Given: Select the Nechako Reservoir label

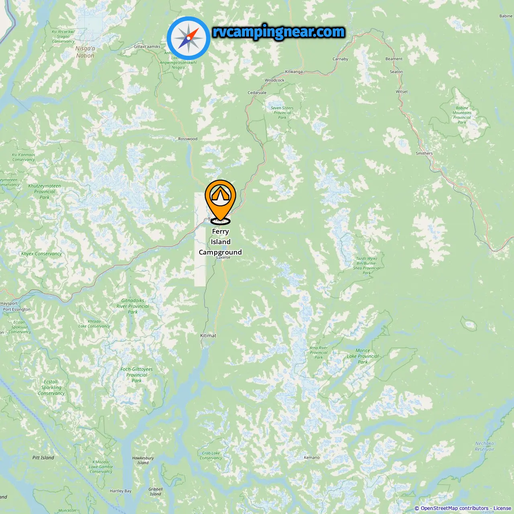Looking at the screenshot, I should click(485, 447).
